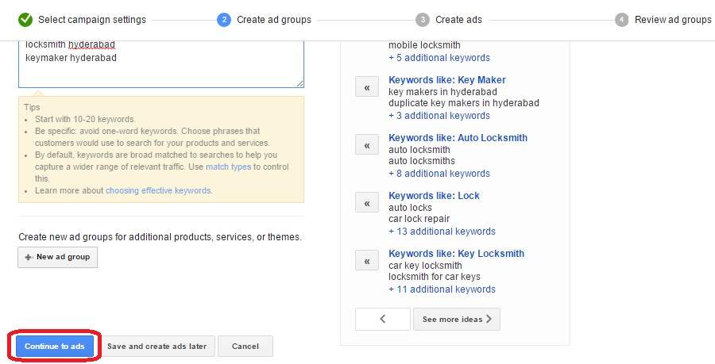Switch to the Create ad groups step
This screenshot has width=715, height=364.
273,19
